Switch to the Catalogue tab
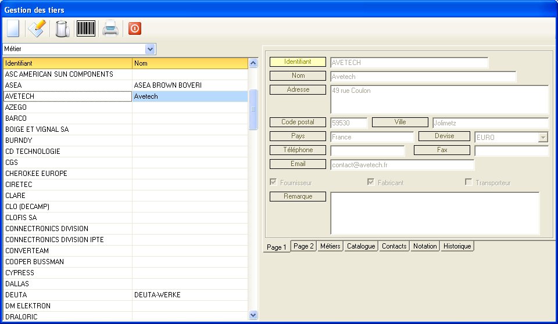The height and width of the screenshot is (324, 558). point(361,246)
